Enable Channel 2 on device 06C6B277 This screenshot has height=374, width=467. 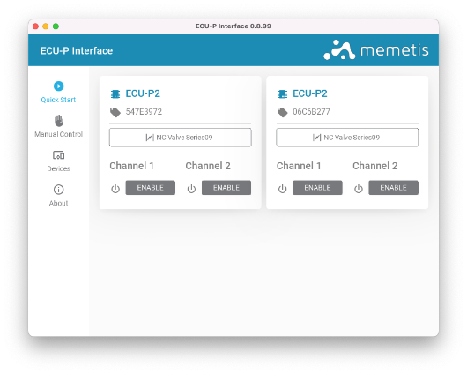(x=394, y=188)
